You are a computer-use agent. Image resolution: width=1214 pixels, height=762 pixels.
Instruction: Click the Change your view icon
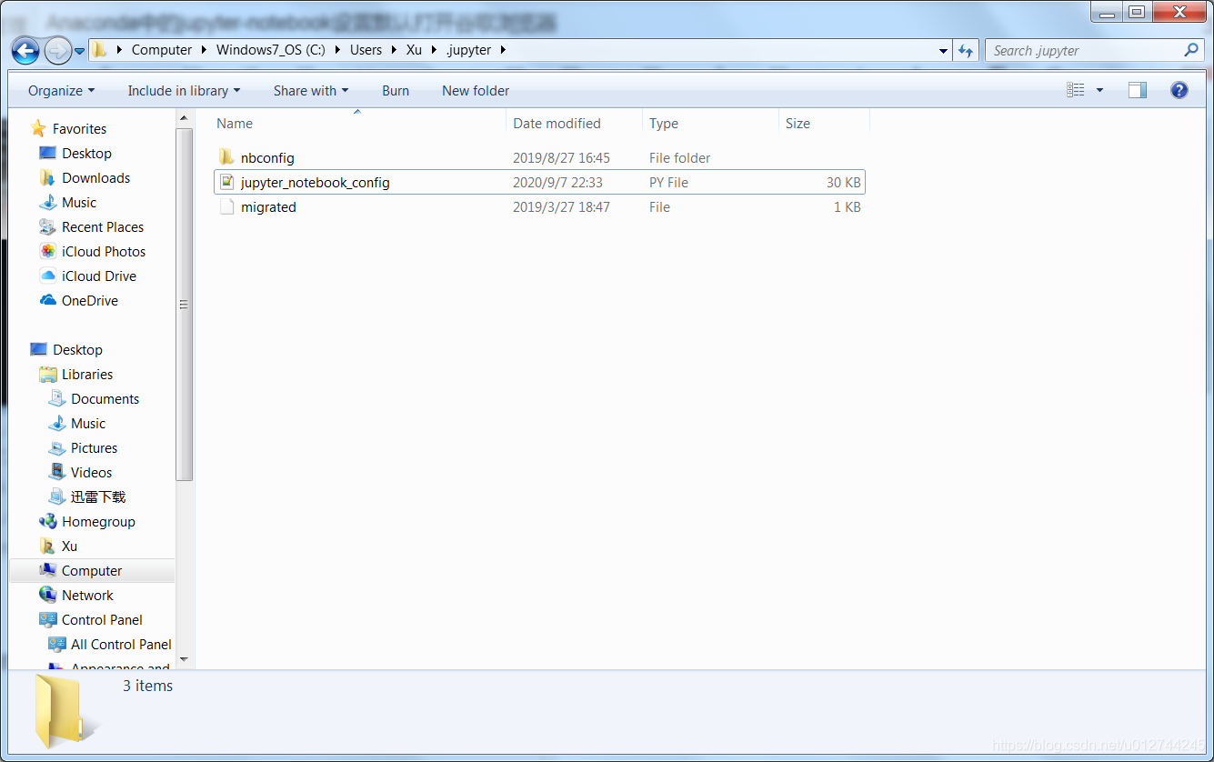1076,90
